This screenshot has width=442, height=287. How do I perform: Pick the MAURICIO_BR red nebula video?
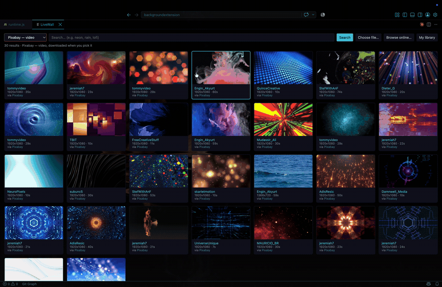(x=283, y=230)
